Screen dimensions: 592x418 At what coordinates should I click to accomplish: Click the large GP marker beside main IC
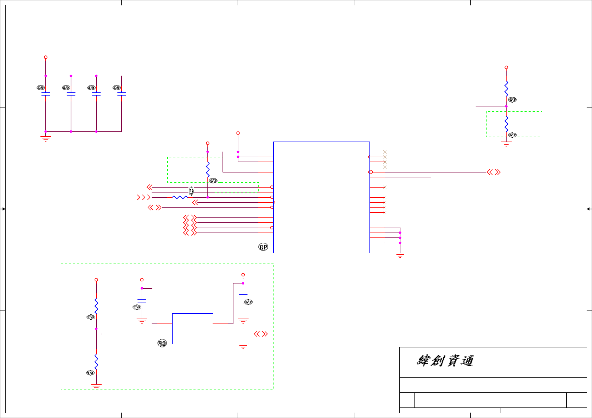(263, 247)
